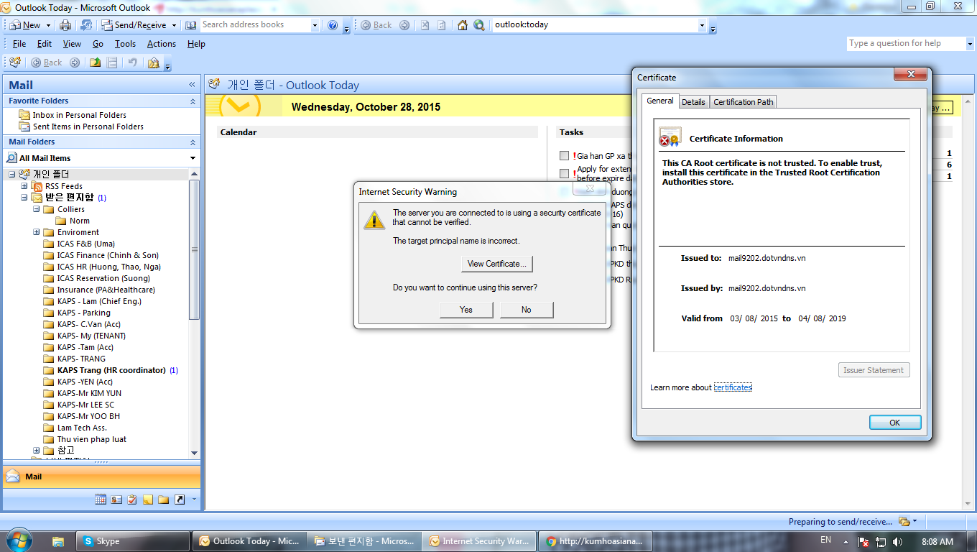
Task: Click 'Type a question for help' box
Action: pyautogui.click(x=906, y=44)
